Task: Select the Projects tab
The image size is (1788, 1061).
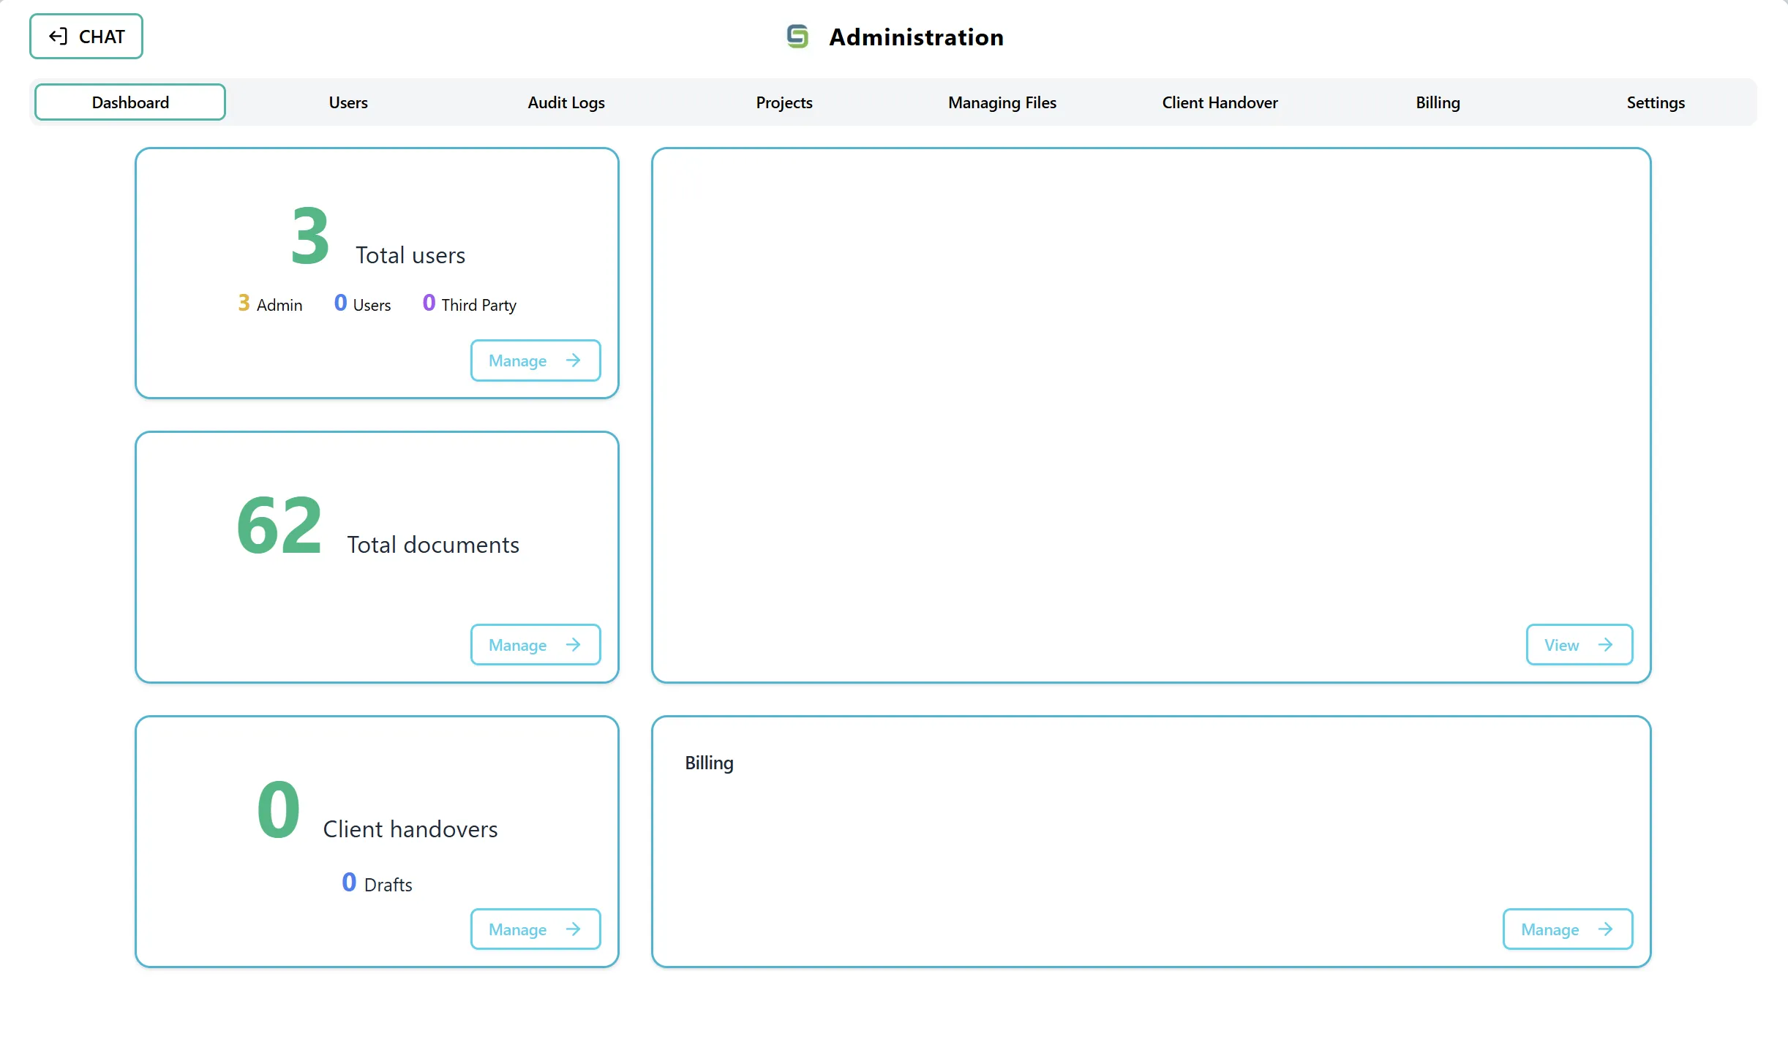Action: tap(783, 102)
